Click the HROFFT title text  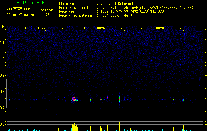pyautogui.click(x=34, y=3)
